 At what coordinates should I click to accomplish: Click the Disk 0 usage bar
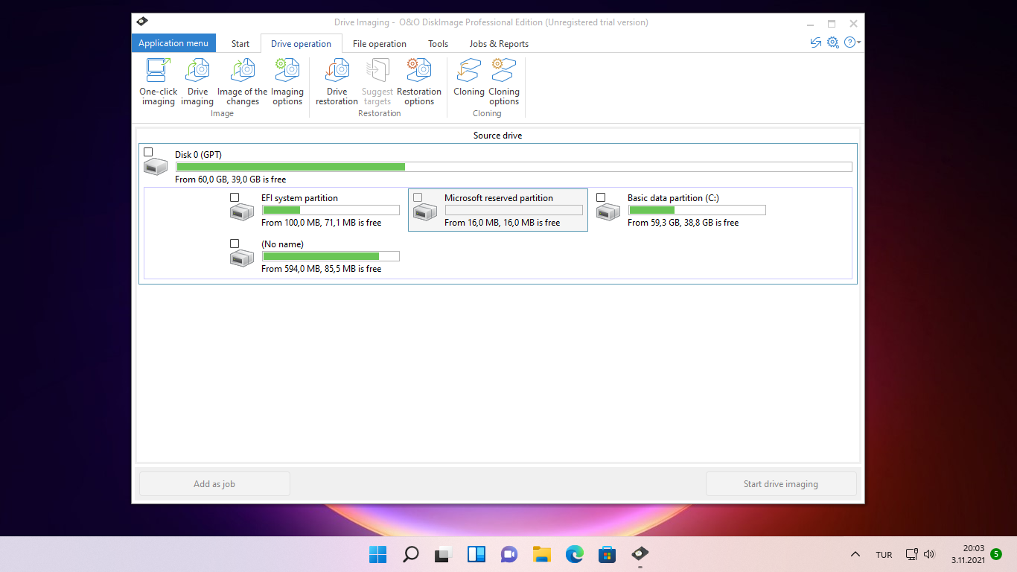(514, 167)
